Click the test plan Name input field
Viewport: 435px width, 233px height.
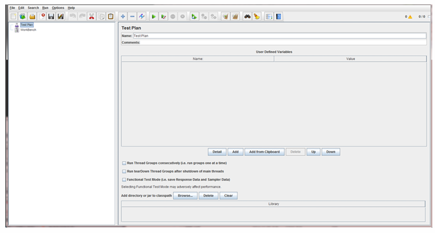pyautogui.click(x=280, y=36)
